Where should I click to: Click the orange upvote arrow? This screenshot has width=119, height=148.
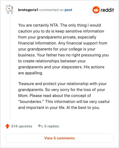pyautogui.click(x=7, y=126)
